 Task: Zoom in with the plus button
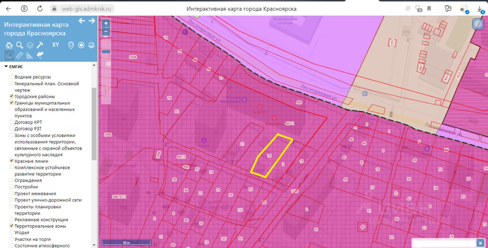pyautogui.click(x=106, y=23)
